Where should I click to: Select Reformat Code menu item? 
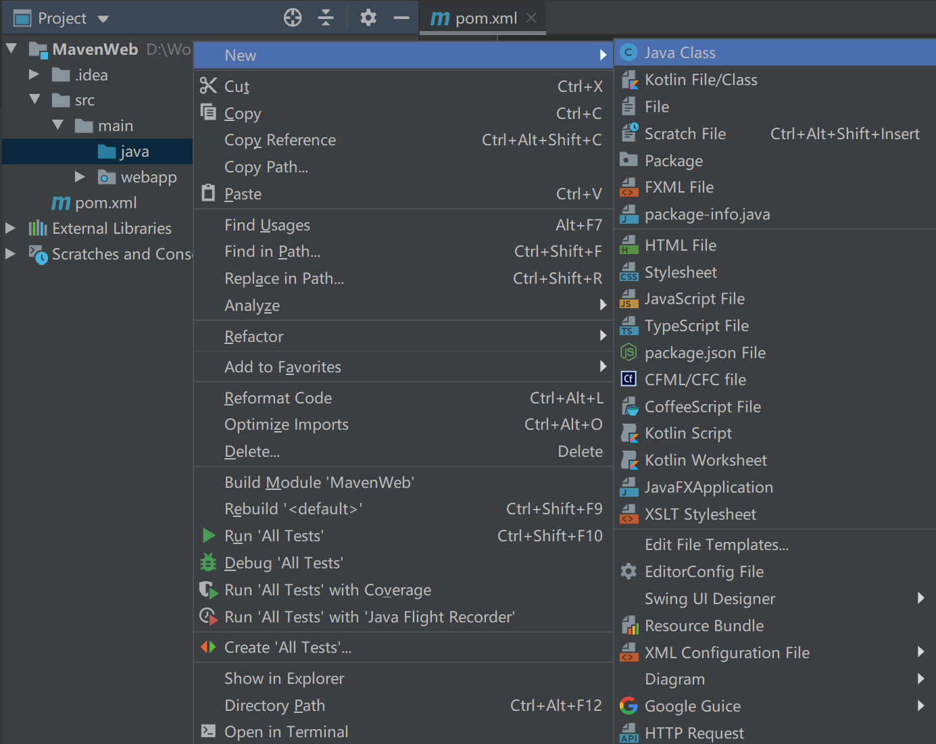[403, 397]
